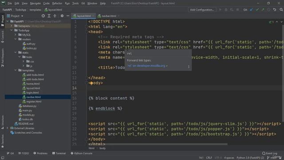284x160 pixels.
Task: Open the Git menu
Action: click(83, 3)
